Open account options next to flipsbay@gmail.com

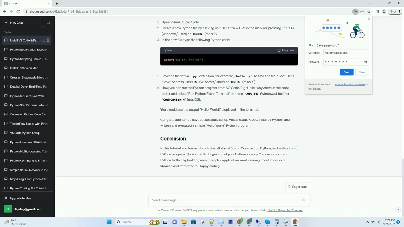[x=49, y=209]
